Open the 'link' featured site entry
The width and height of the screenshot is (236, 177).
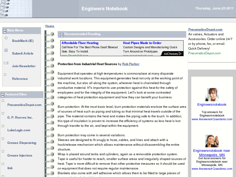(10, 168)
